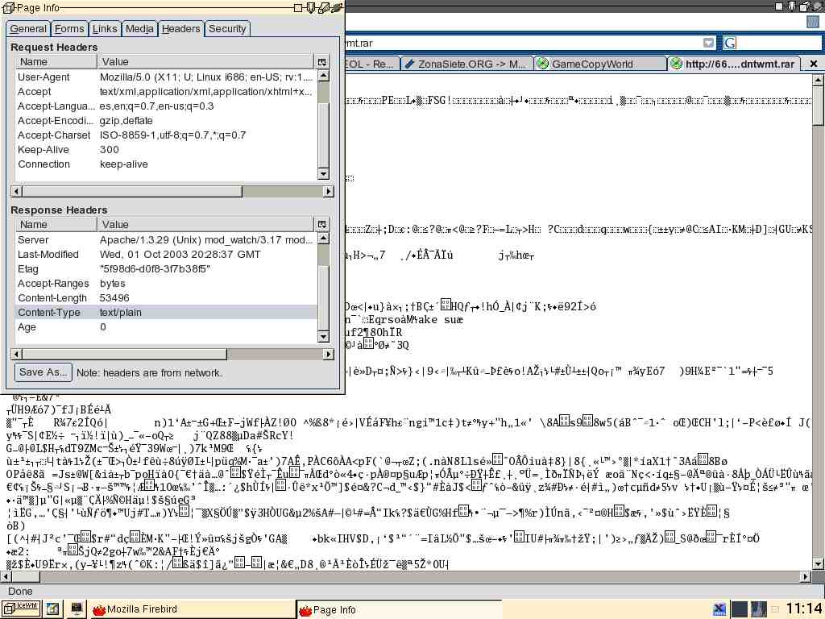Open the Links tab
The height and width of the screenshot is (619, 825).
[x=104, y=29]
